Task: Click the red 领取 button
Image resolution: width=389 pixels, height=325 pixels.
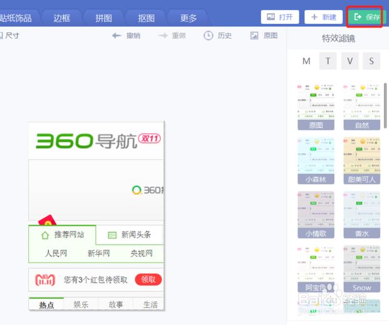Action: (148, 280)
